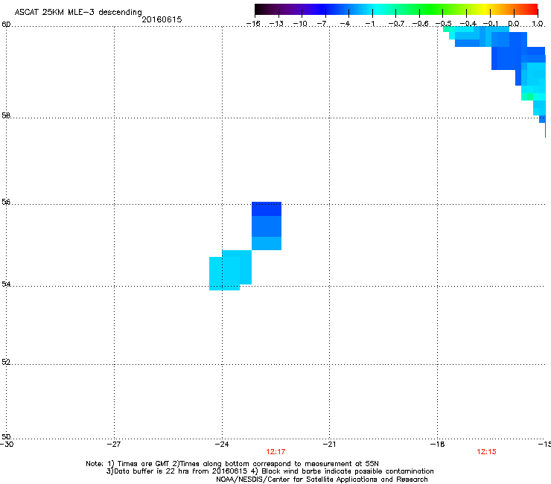551x484 pixels.
Task: Click the red 12:17 swath time label
Action: pos(275,452)
